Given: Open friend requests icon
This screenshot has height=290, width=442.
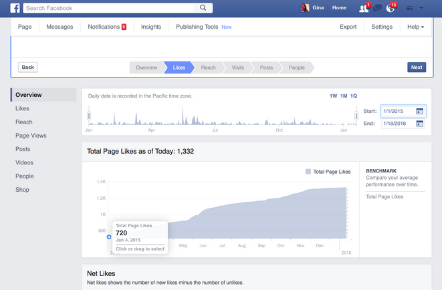Looking at the screenshot, I should pos(364,9).
